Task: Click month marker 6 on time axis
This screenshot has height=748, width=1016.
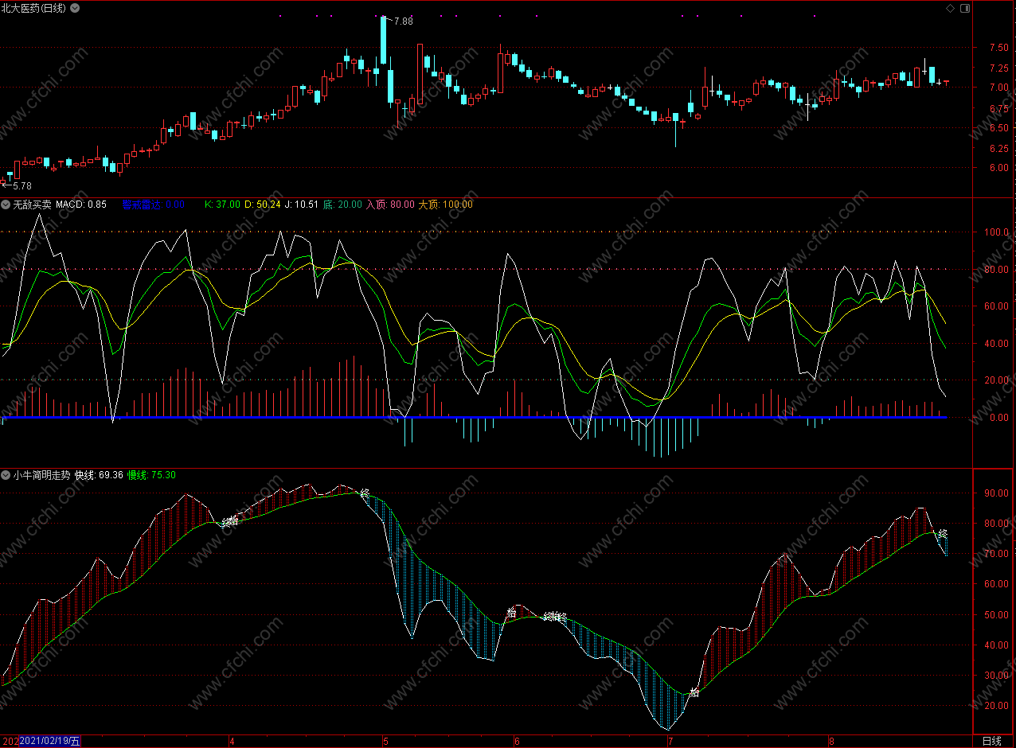Action: 517,741
